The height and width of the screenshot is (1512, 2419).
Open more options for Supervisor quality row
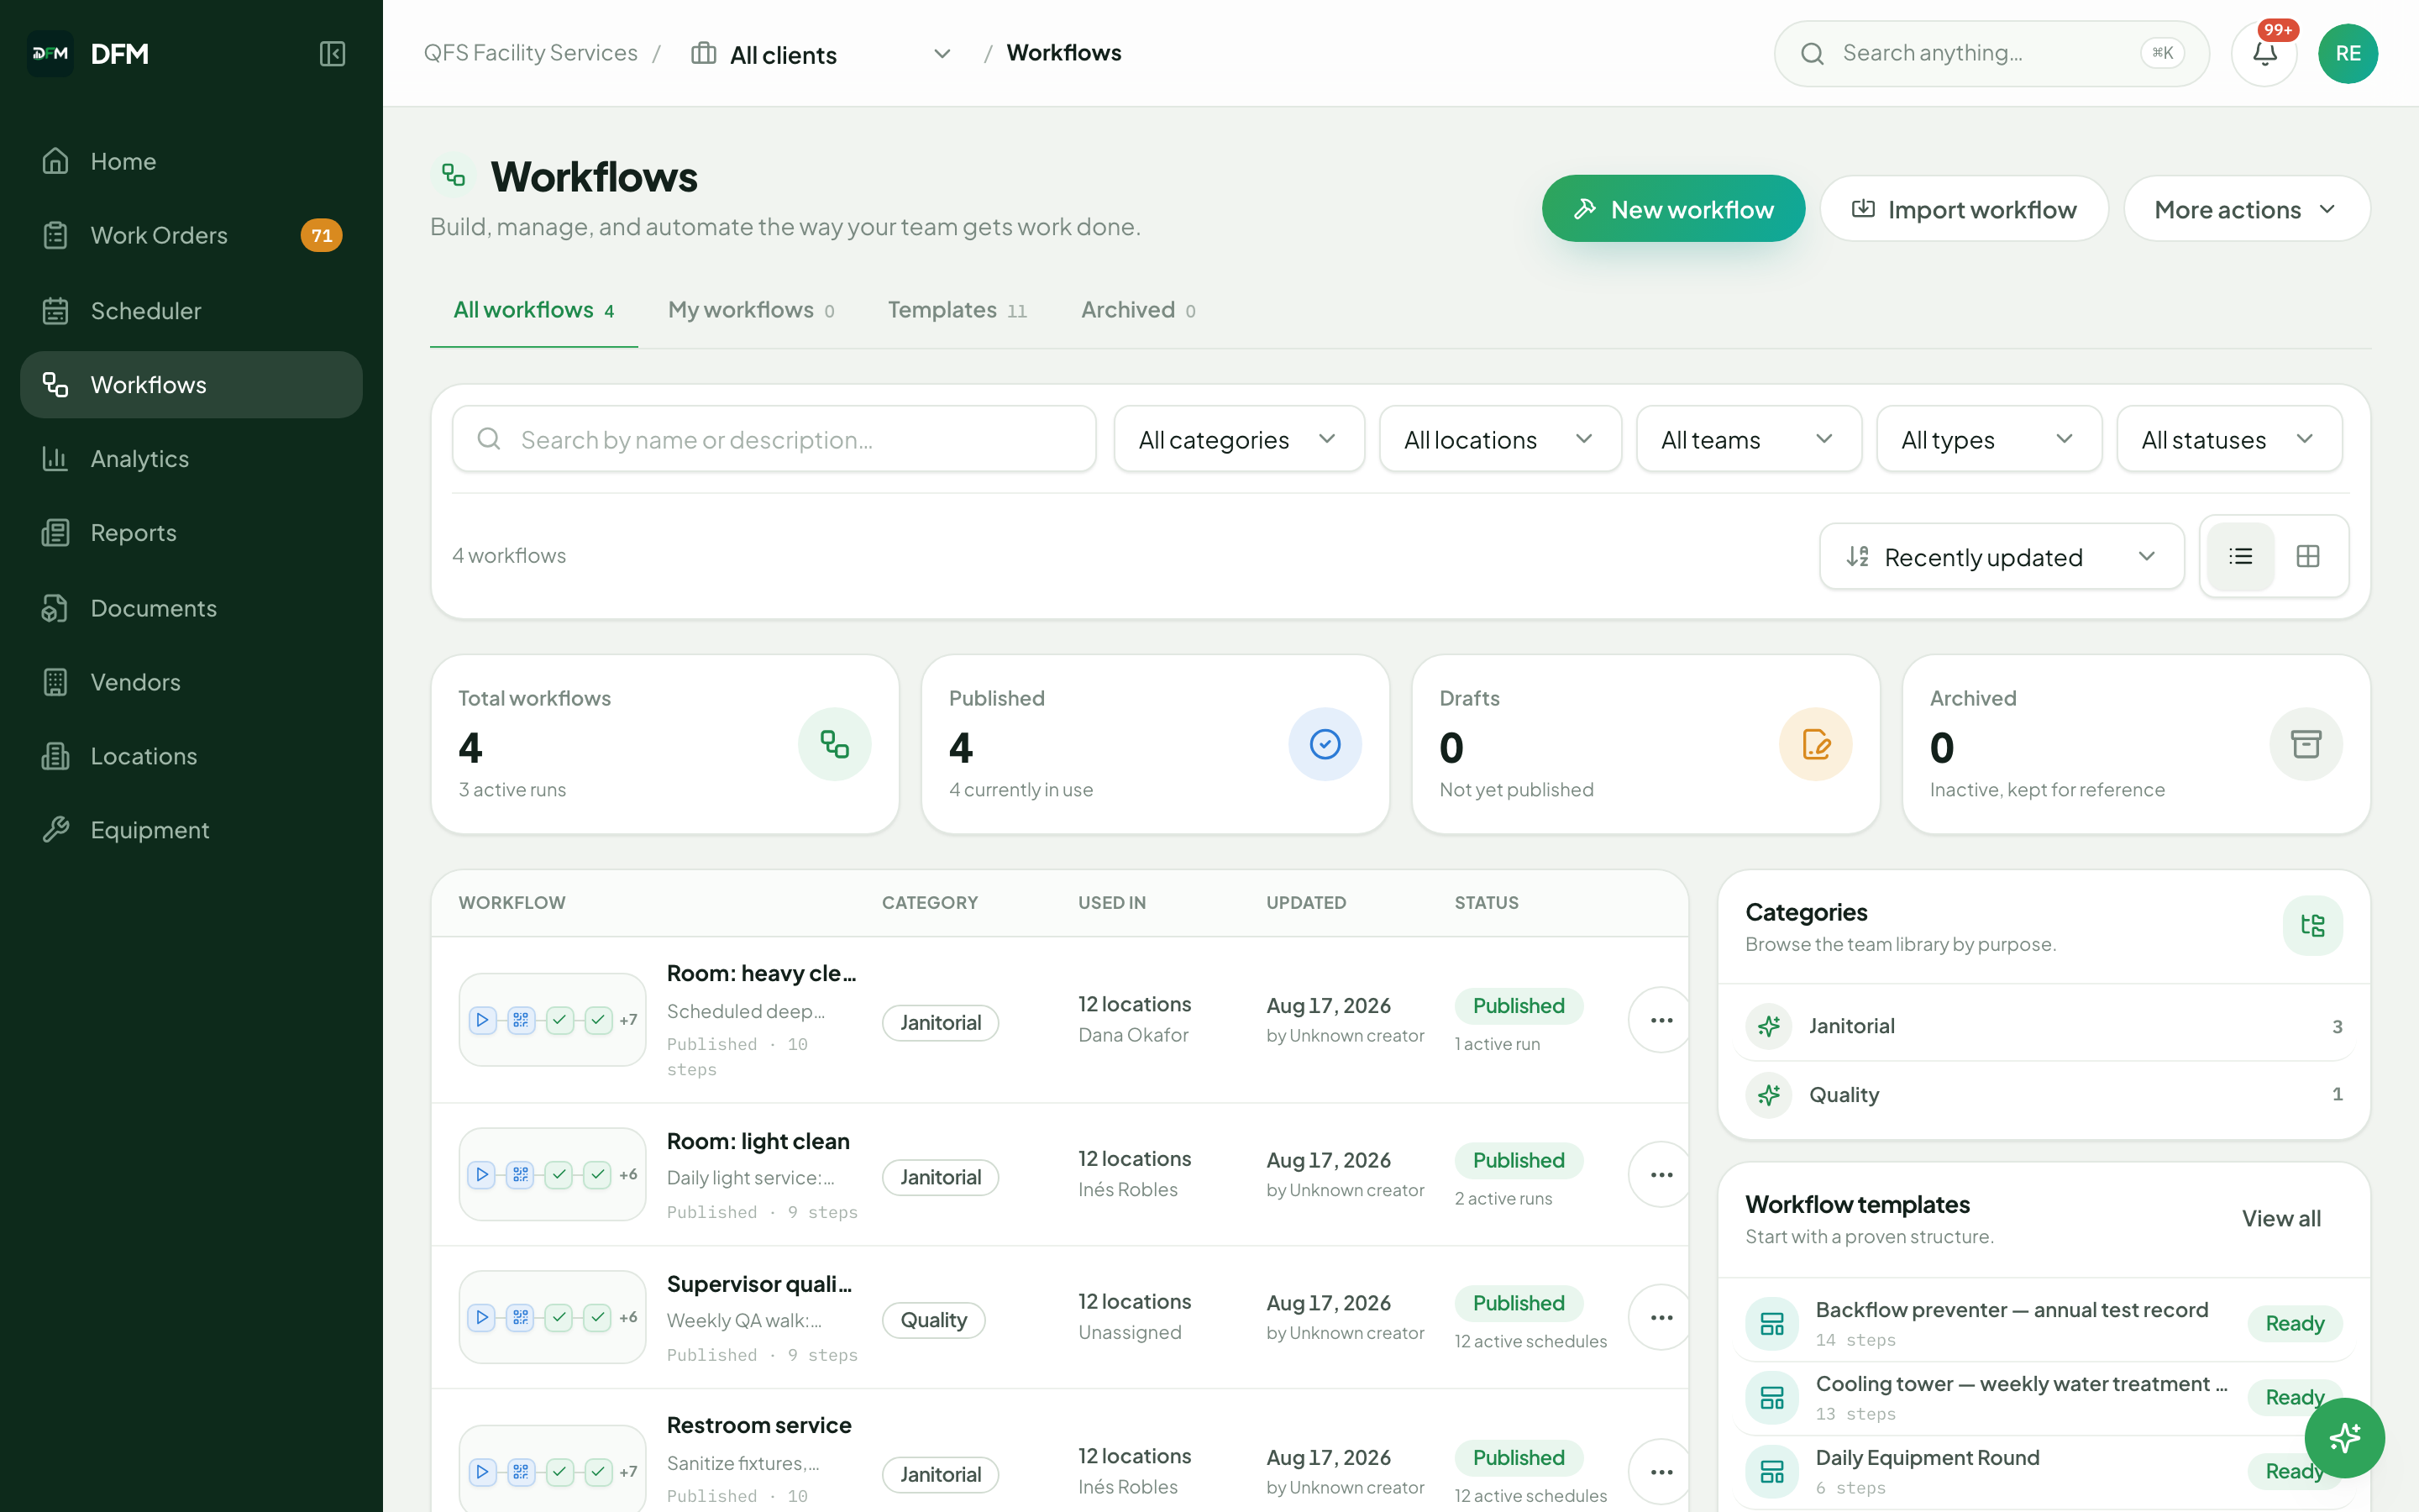1661,1318
